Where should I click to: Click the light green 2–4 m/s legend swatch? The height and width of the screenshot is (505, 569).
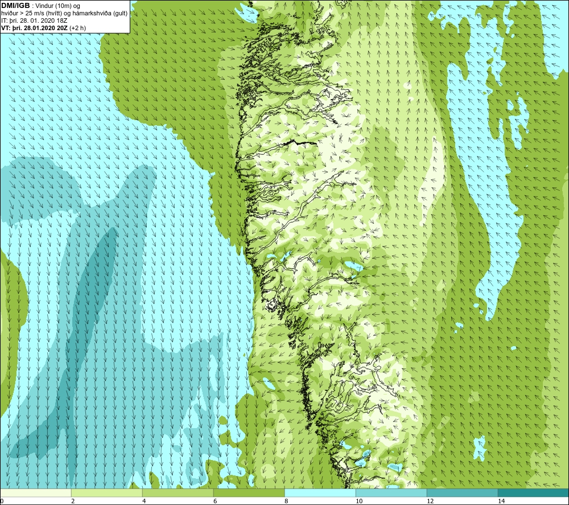tap(107, 492)
